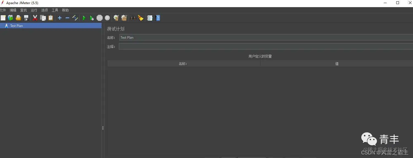Viewport: 413px width, 158px height.
Task: Open the Templates icon in toolbar
Action: click(10, 18)
